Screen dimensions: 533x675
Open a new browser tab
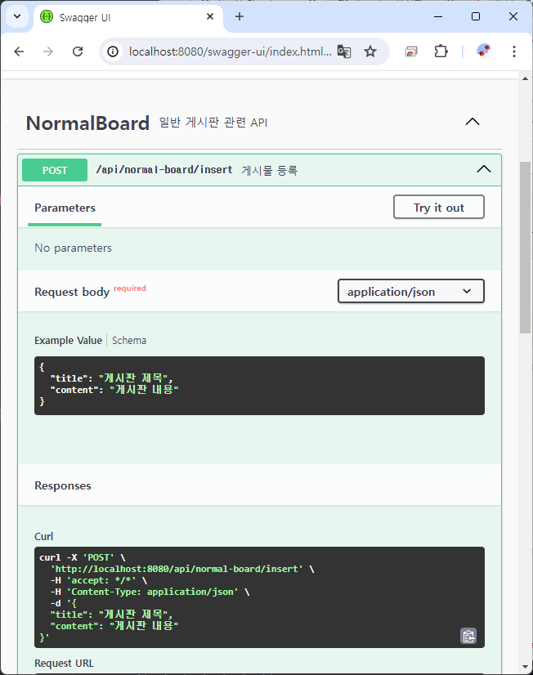pyautogui.click(x=240, y=16)
